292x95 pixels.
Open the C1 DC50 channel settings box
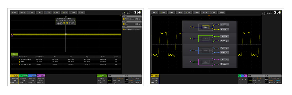(x=14, y=79)
